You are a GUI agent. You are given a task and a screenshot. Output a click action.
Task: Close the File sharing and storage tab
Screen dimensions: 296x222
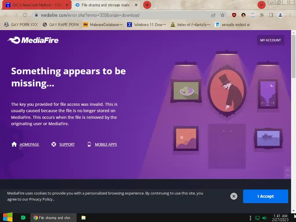tap(136, 5)
